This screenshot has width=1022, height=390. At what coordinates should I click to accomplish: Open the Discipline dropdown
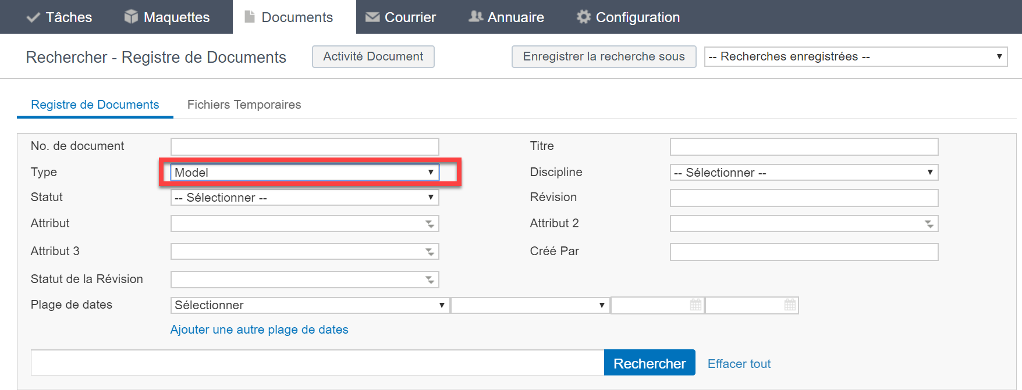804,173
